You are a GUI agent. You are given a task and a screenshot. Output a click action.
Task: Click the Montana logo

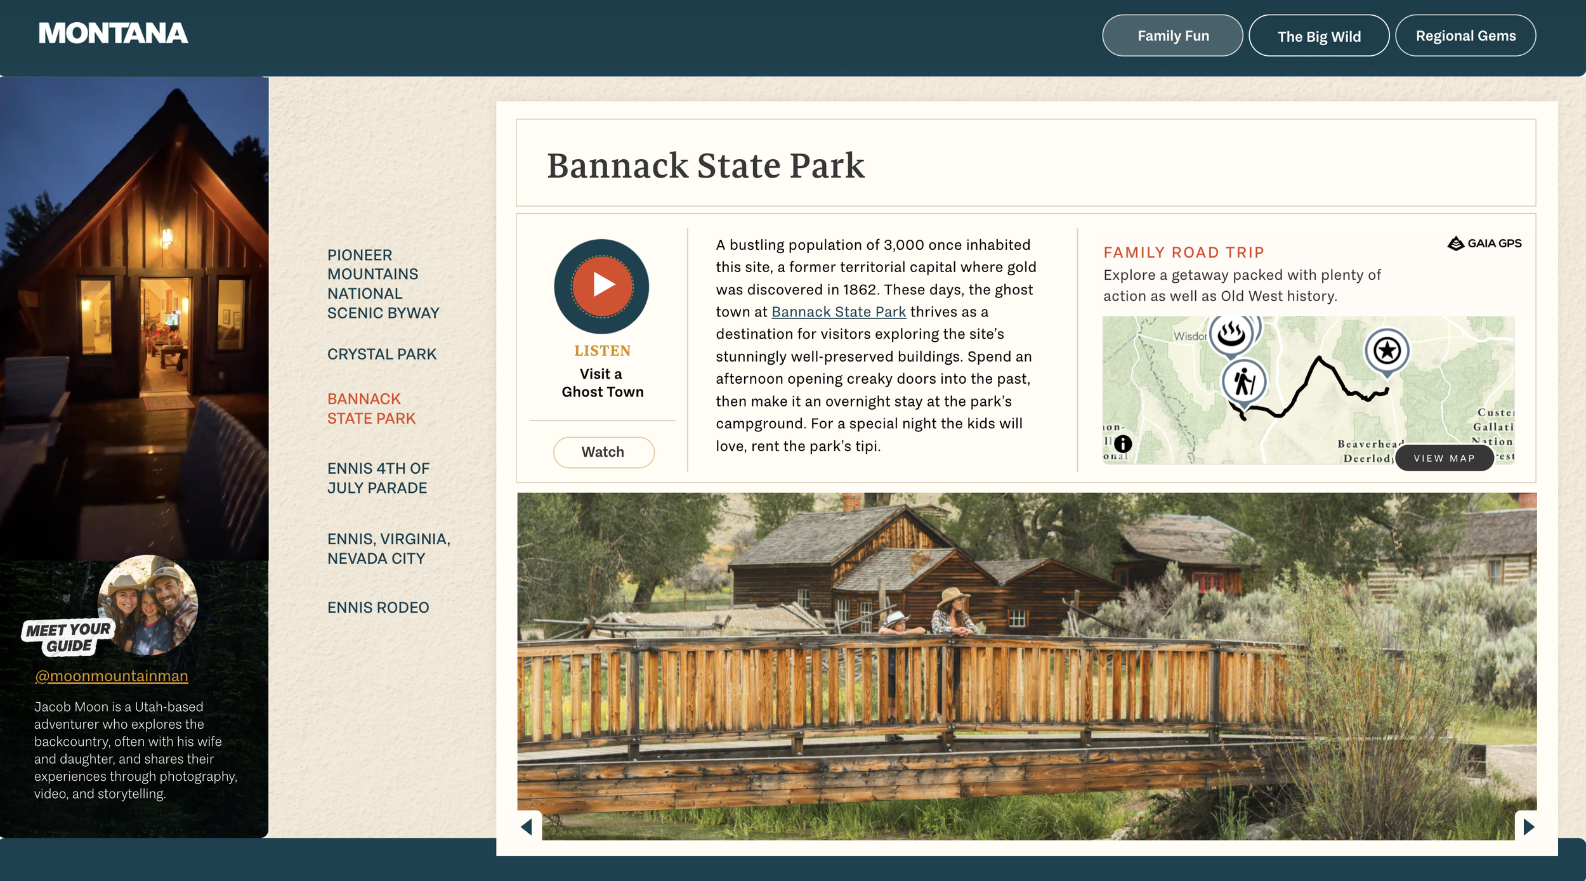[x=113, y=34]
